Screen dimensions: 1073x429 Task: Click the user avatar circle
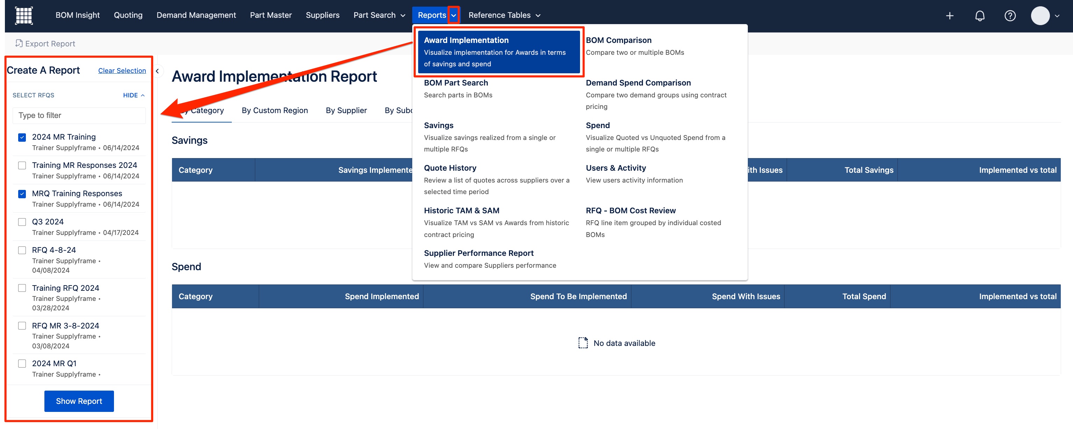(x=1040, y=15)
